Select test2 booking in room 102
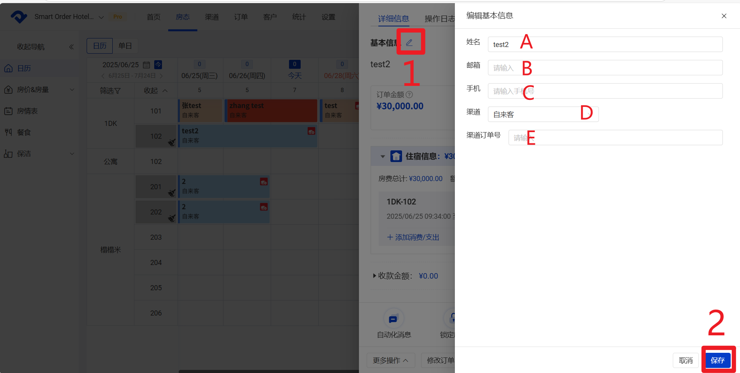Screen dimensions: 740x373 [247, 136]
